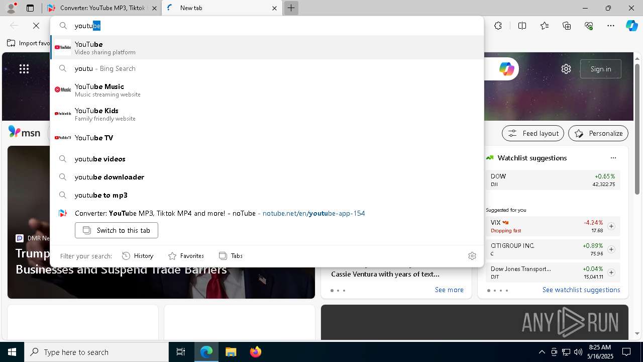Open the 'See more' link under news card
Viewport: 643px width, 362px height.
pos(449,290)
